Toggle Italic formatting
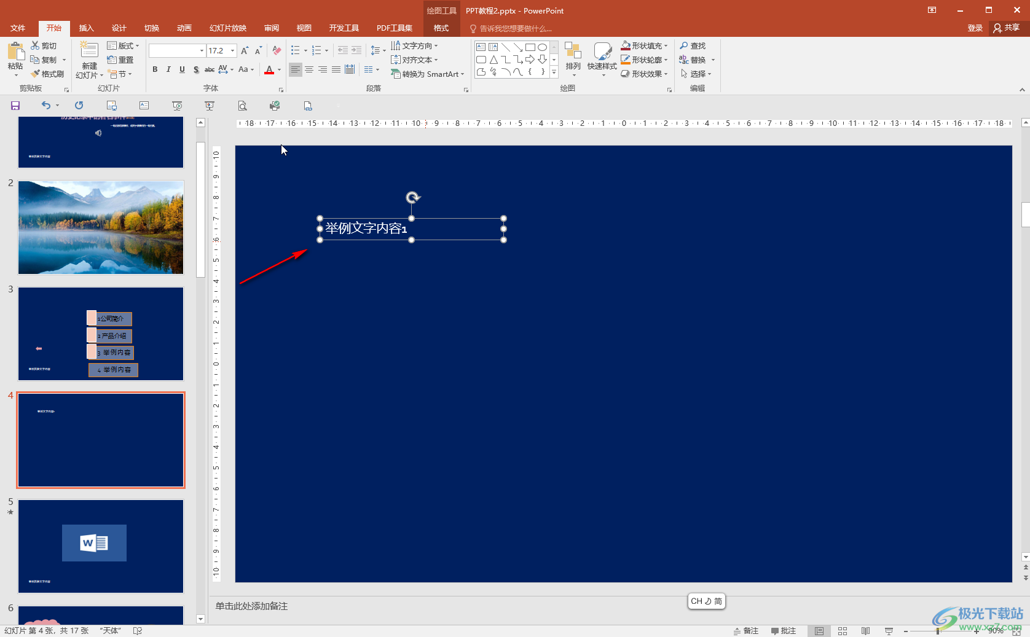This screenshot has height=637, width=1030. (x=168, y=69)
